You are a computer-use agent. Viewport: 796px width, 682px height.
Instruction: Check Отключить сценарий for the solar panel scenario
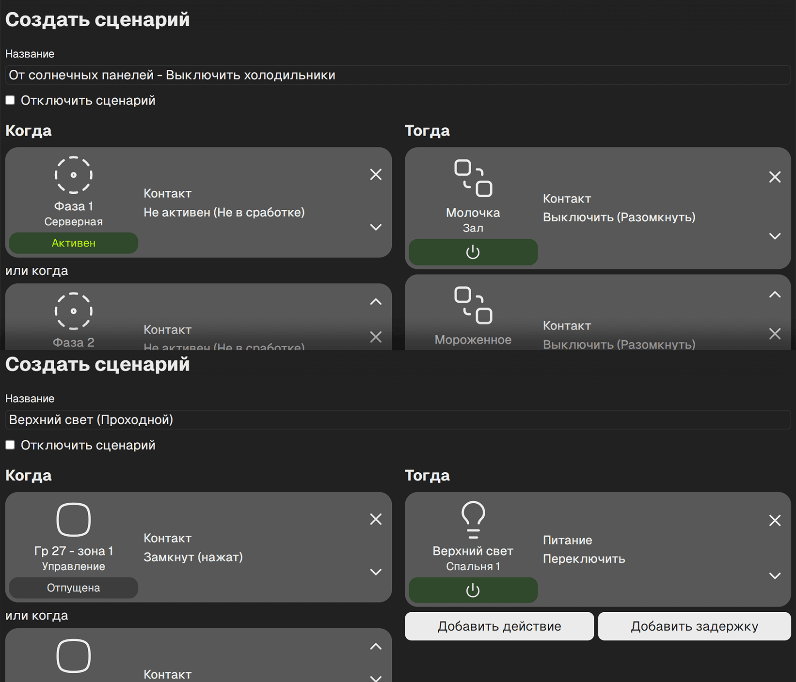pyautogui.click(x=10, y=100)
